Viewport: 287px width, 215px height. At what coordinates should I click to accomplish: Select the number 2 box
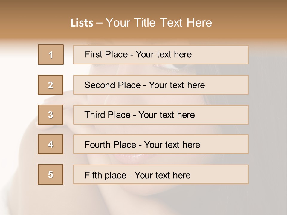(x=51, y=85)
